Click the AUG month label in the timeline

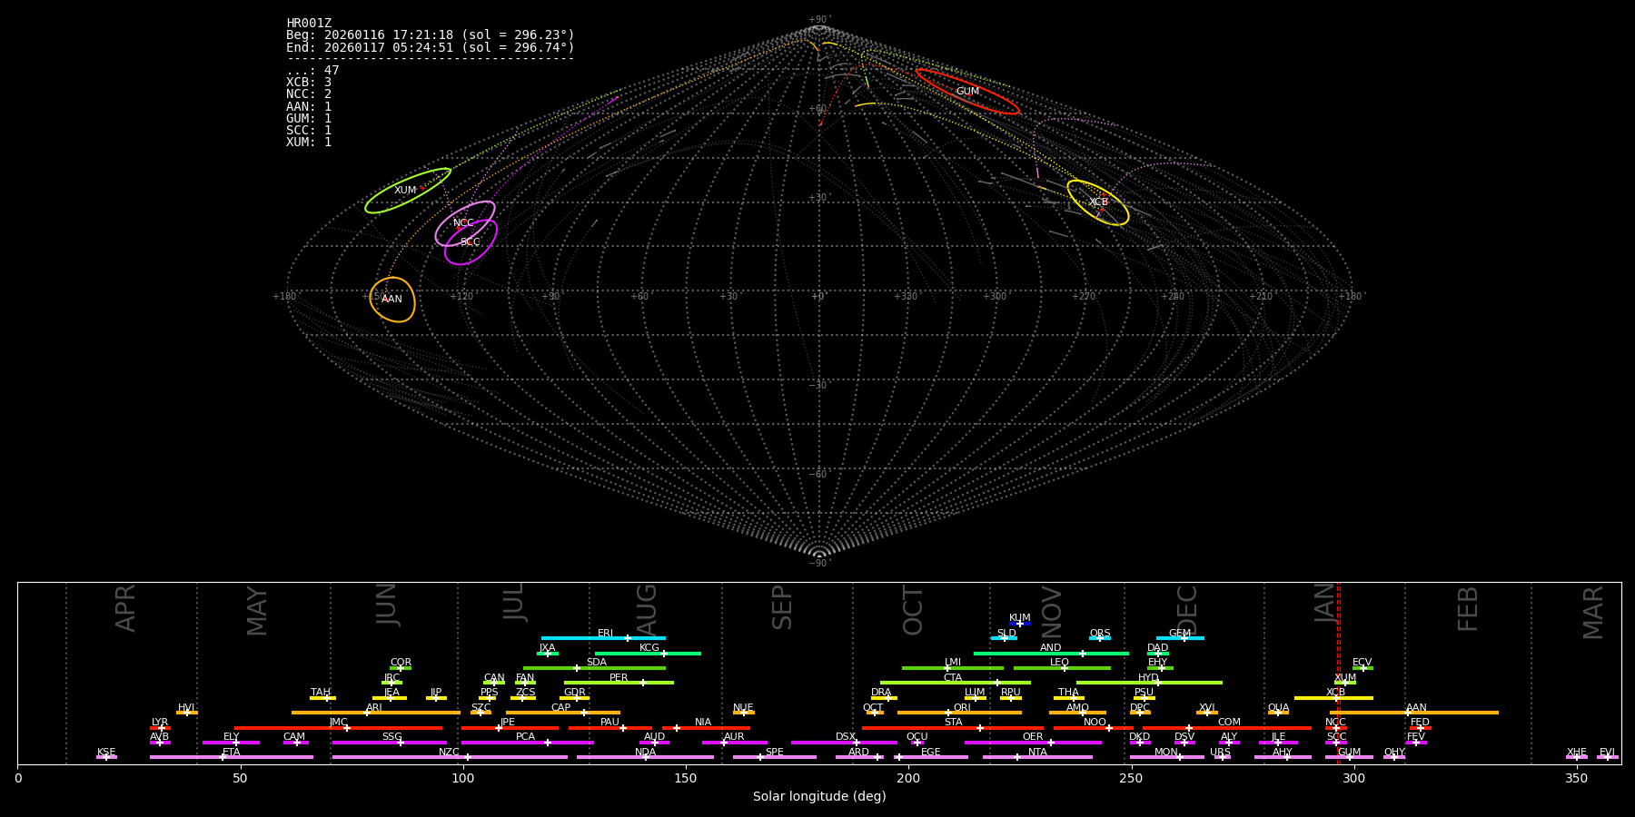(647, 608)
